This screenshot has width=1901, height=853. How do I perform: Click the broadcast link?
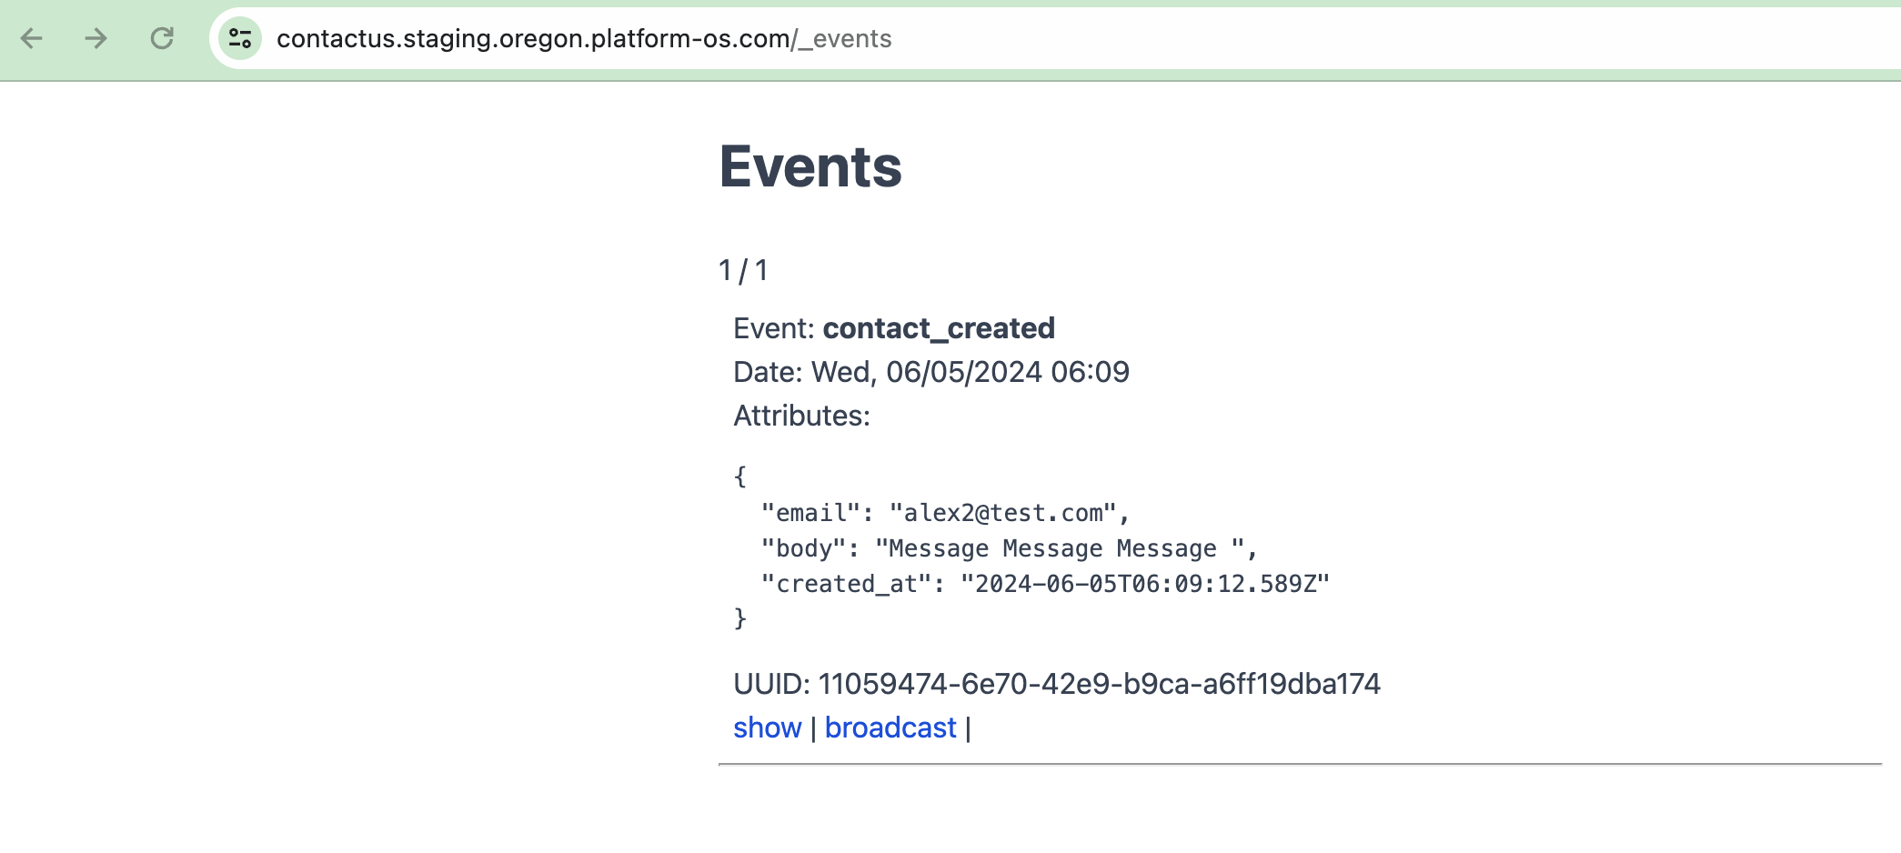pos(890,728)
